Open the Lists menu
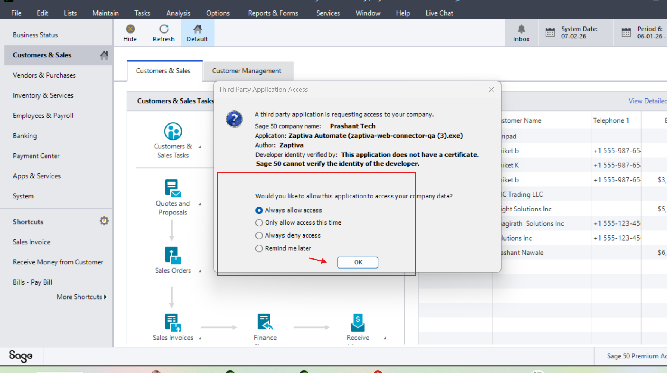Viewport: 667px width, 373px height. [x=70, y=13]
